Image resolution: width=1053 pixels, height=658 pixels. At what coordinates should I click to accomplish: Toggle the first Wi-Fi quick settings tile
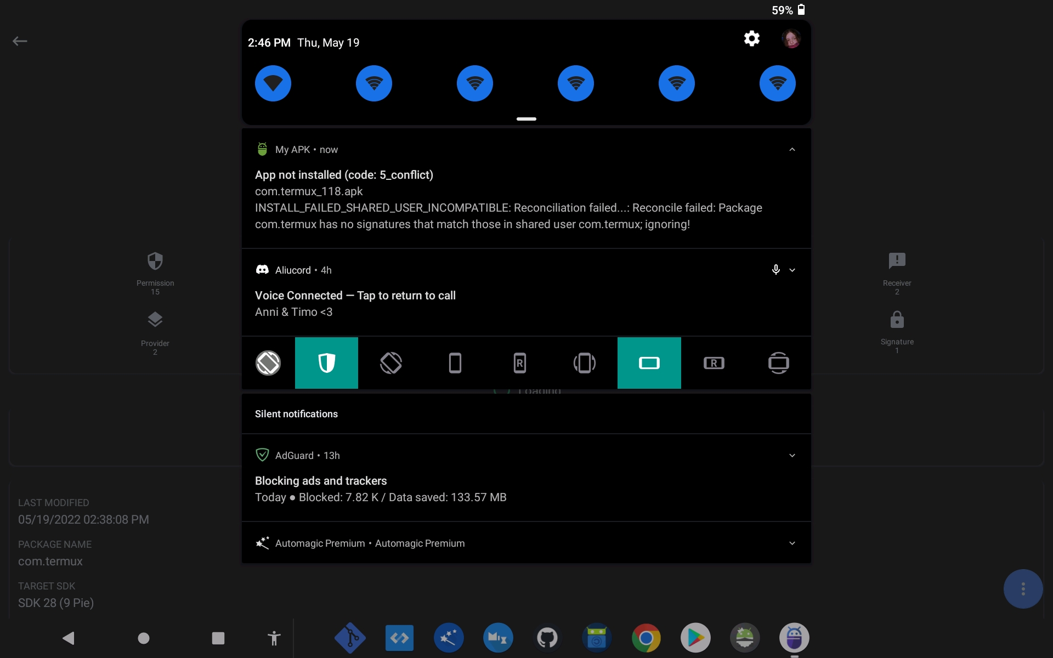(273, 83)
